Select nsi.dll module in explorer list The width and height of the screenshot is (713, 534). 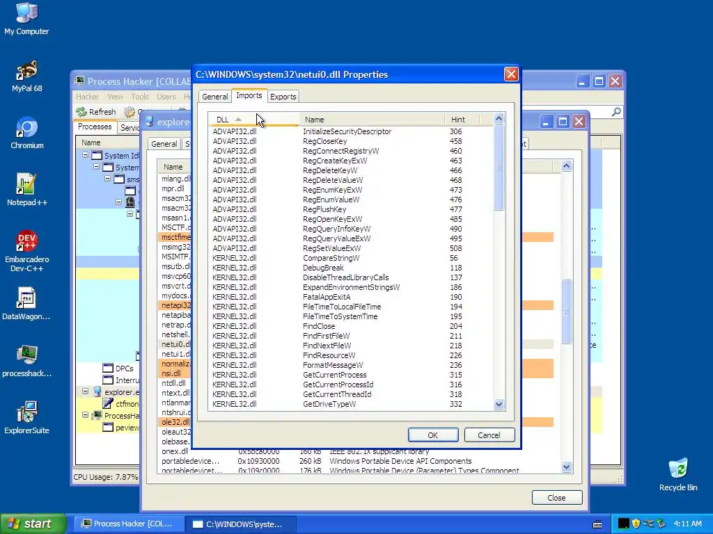coord(175,373)
